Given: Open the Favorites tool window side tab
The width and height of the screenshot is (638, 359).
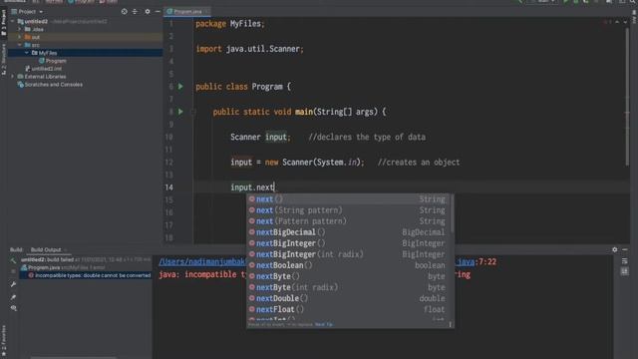Looking at the screenshot, I should tap(4, 341).
